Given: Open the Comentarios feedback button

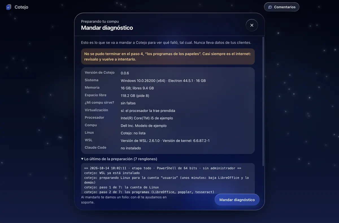Looking at the screenshot, I should 282,7.
